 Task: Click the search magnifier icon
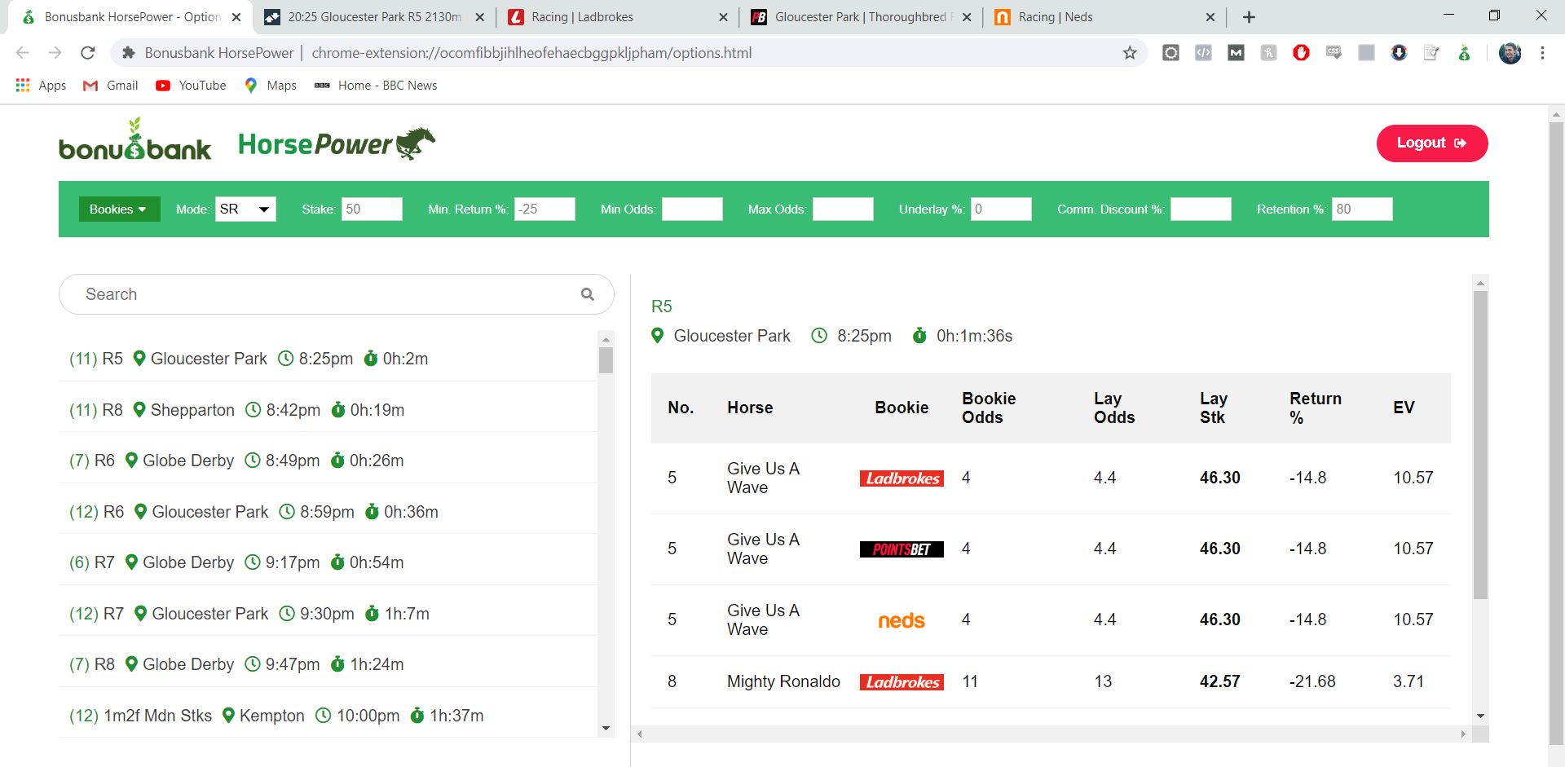[588, 293]
